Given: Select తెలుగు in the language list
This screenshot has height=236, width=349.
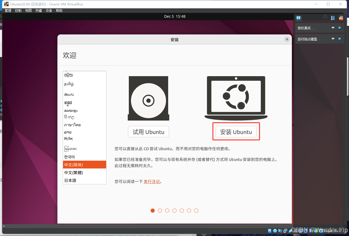Looking at the screenshot, I should pos(85,94).
